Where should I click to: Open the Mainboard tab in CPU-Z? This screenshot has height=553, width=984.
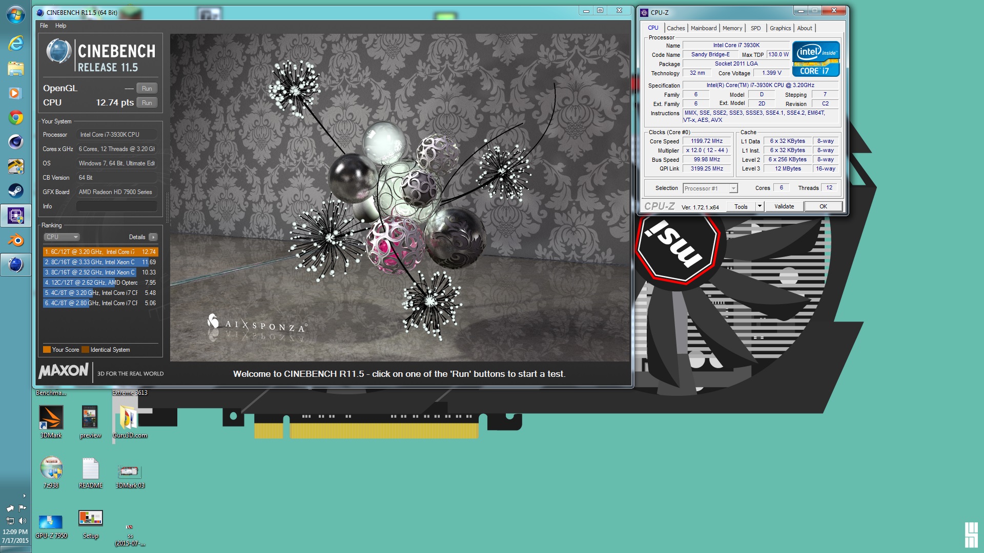(703, 28)
